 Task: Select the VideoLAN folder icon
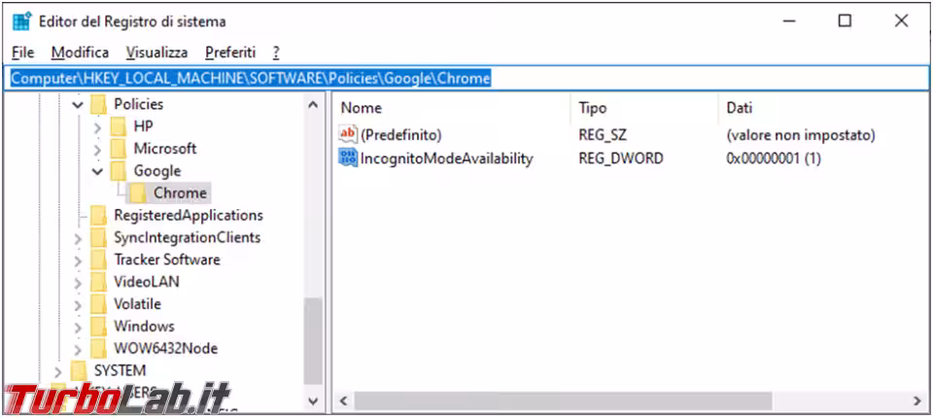(x=98, y=282)
